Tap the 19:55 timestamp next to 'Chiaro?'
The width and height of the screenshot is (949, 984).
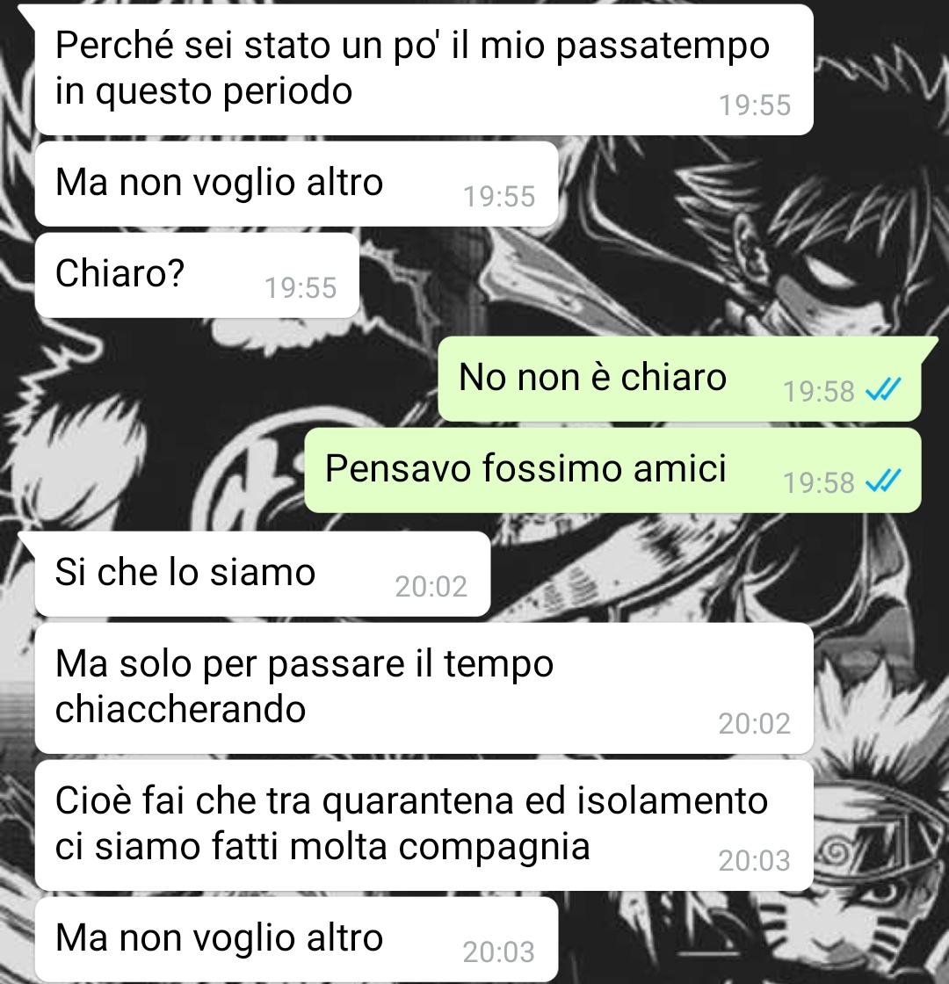[301, 288]
